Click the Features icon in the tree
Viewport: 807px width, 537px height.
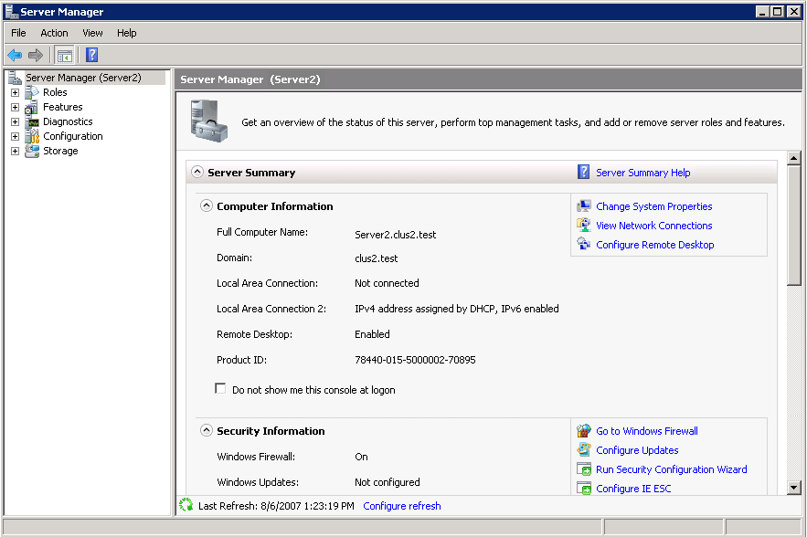(x=32, y=107)
